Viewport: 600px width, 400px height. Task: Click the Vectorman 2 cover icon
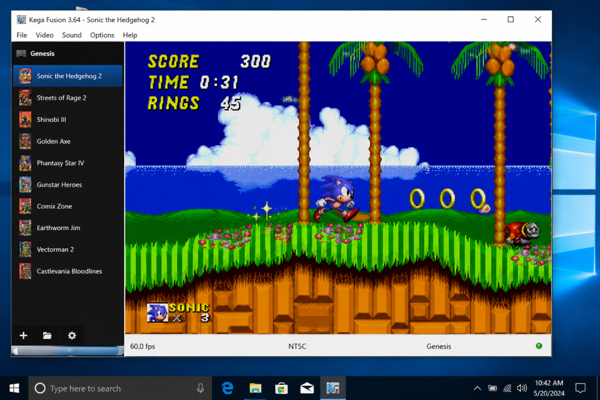[x=25, y=249]
